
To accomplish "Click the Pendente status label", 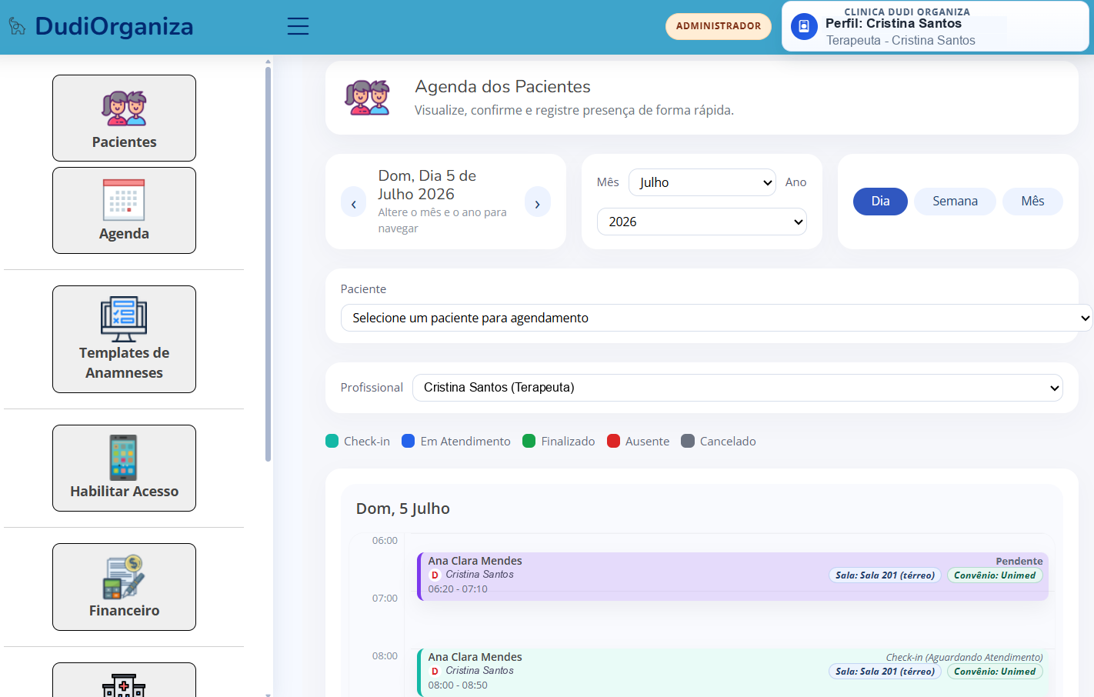I will tap(1019, 562).
